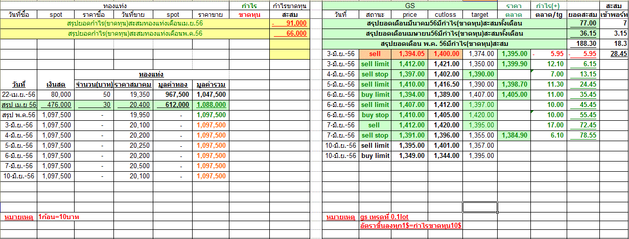
Task: Click the 20,250 association price cell
Action: click(x=134, y=145)
